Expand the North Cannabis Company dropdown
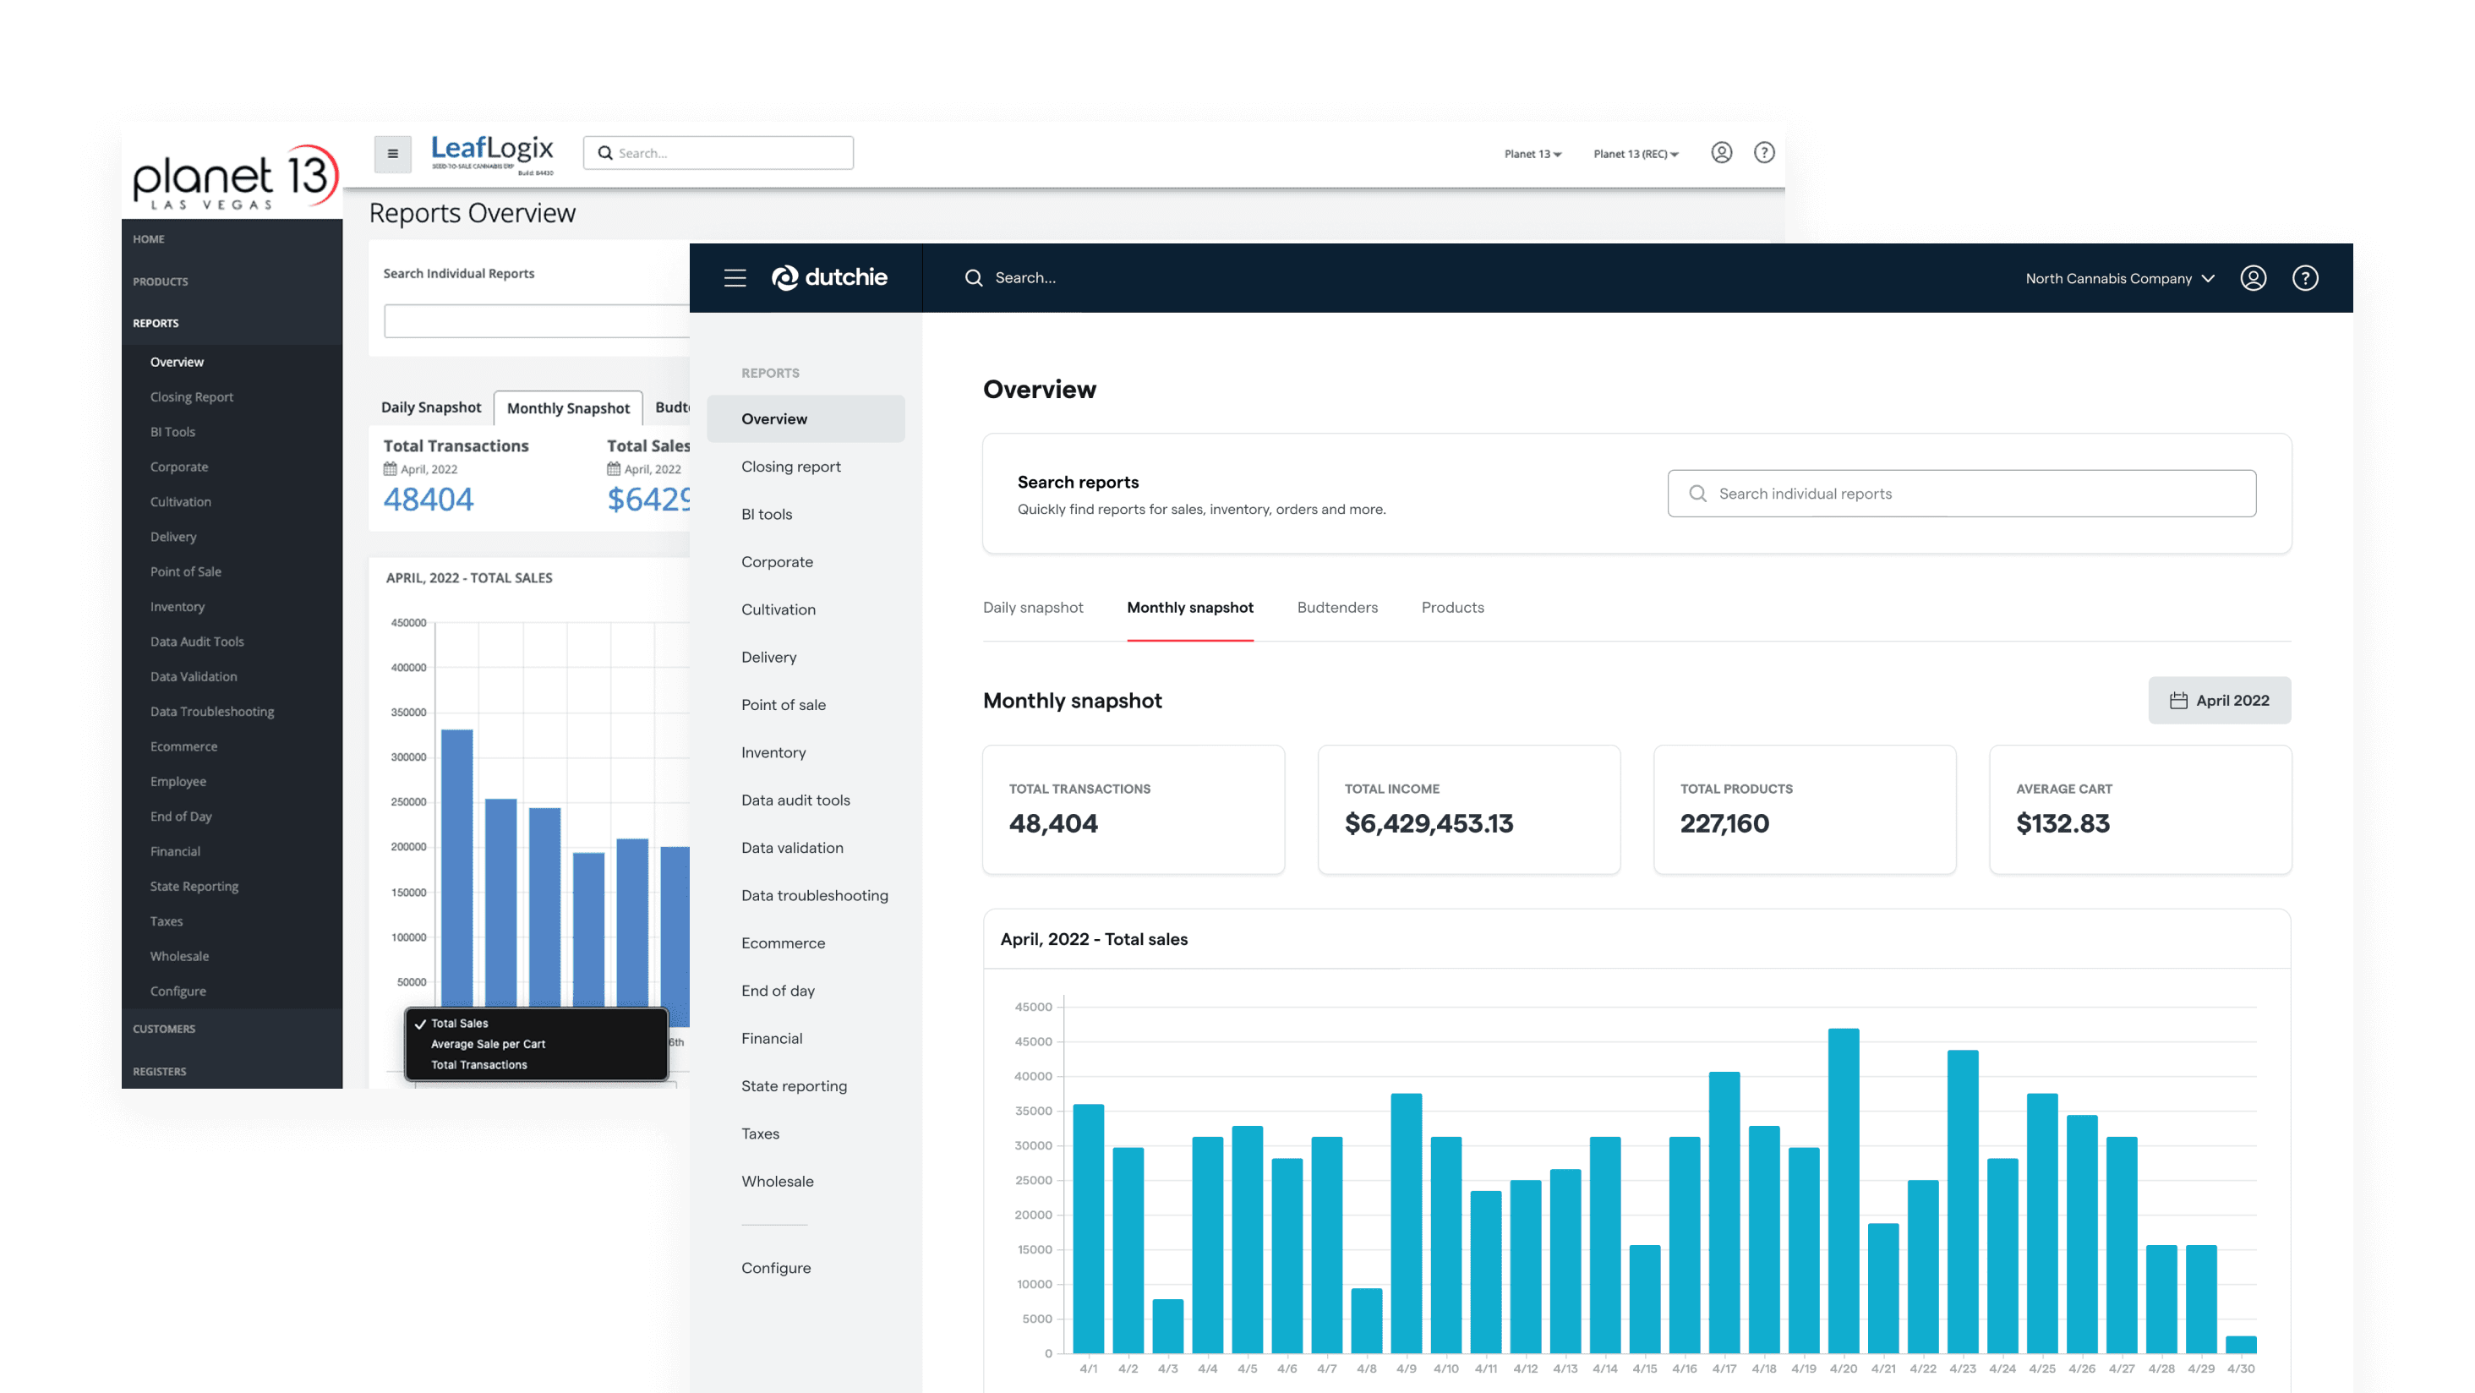 2119,277
